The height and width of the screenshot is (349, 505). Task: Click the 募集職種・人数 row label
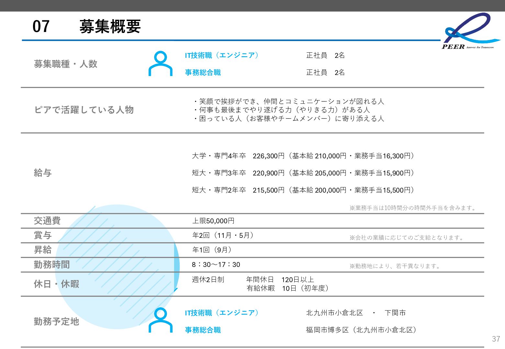coord(66,64)
